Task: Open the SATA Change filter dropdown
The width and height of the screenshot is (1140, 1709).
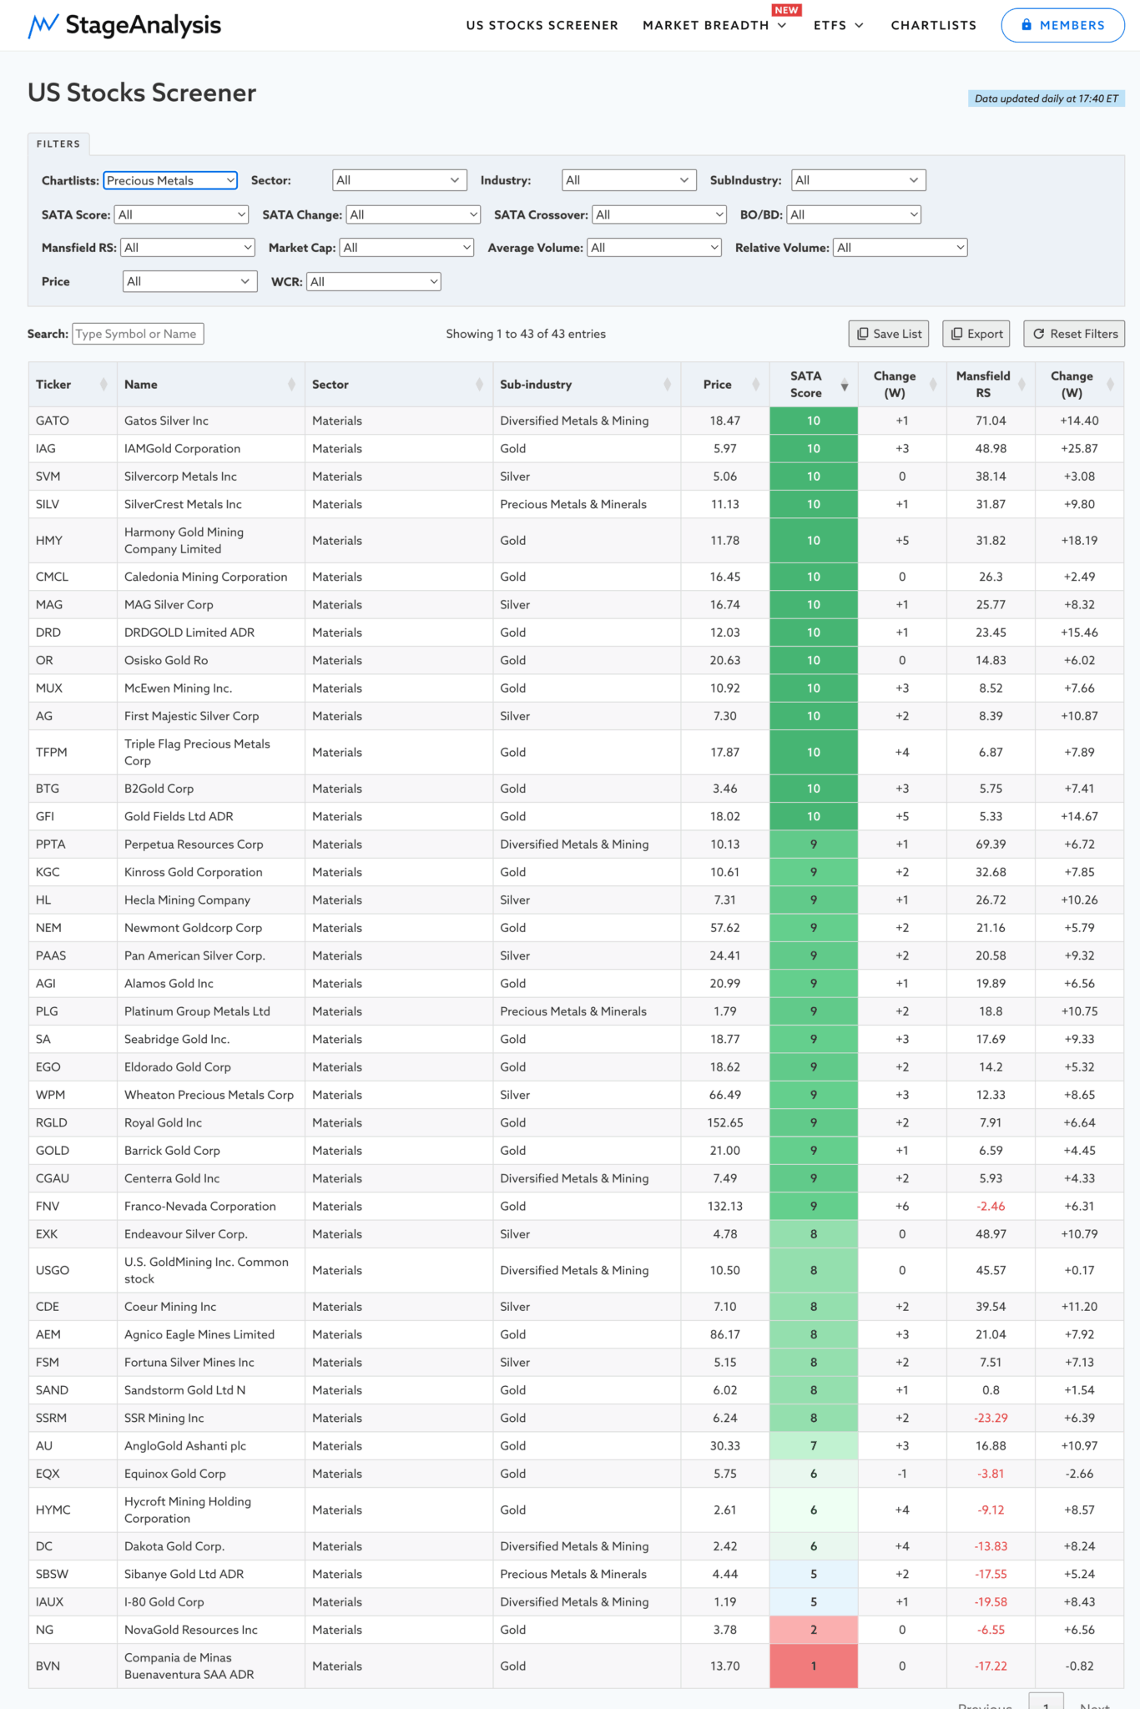Action: (x=413, y=214)
